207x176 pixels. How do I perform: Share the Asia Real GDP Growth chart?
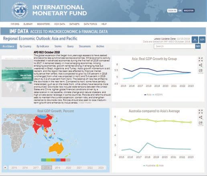point(201,65)
